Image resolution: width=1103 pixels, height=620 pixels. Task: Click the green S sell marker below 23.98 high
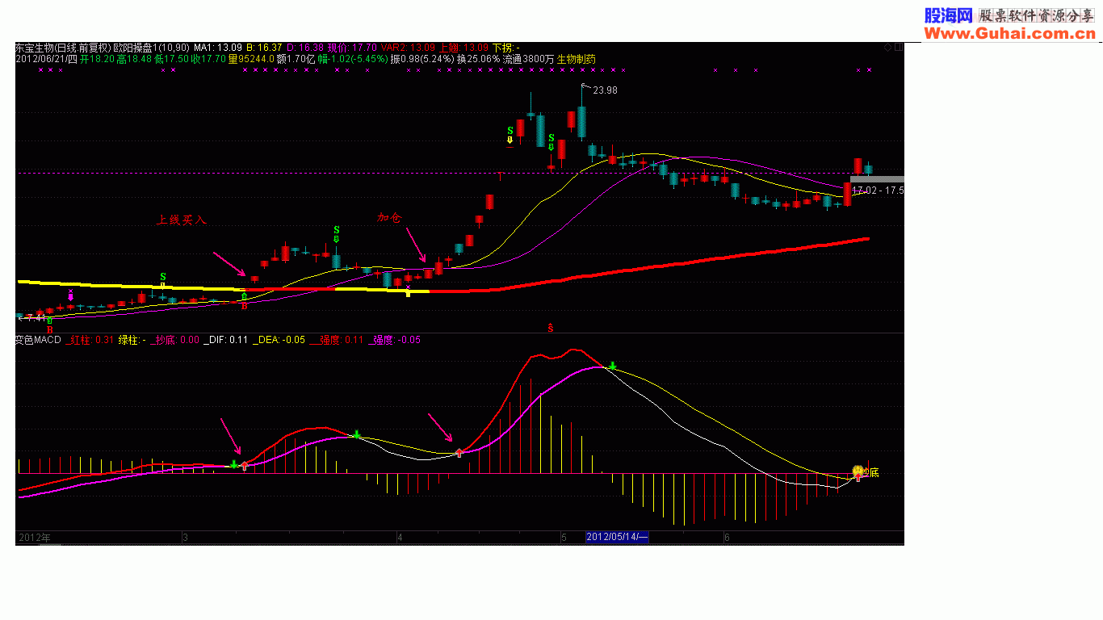tap(551, 138)
